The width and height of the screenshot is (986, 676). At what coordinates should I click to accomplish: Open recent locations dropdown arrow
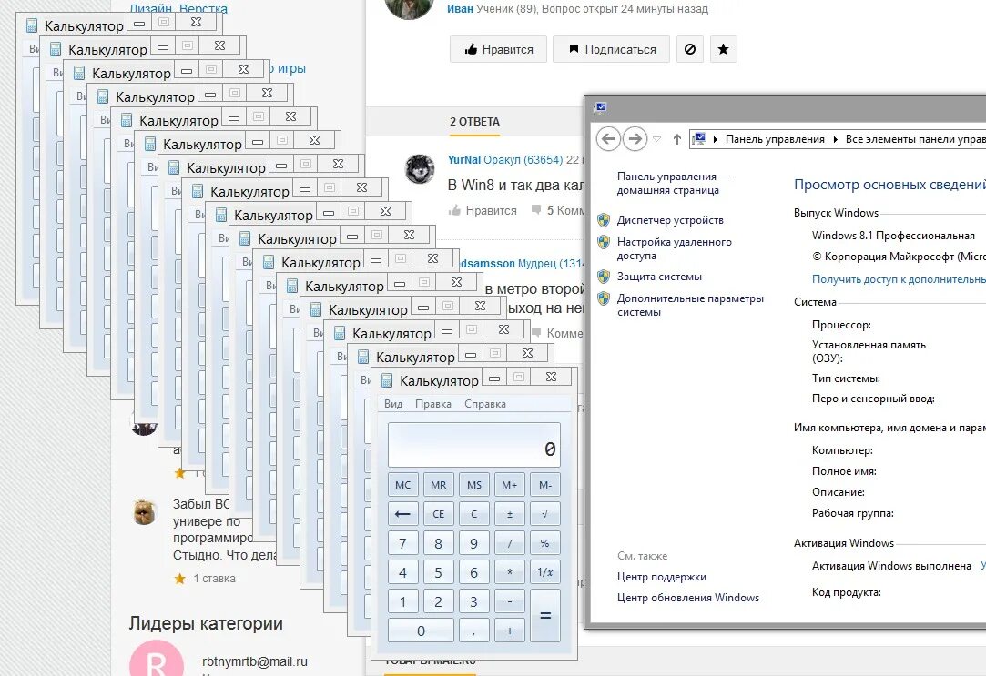pyautogui.click(x=657, y=139)
